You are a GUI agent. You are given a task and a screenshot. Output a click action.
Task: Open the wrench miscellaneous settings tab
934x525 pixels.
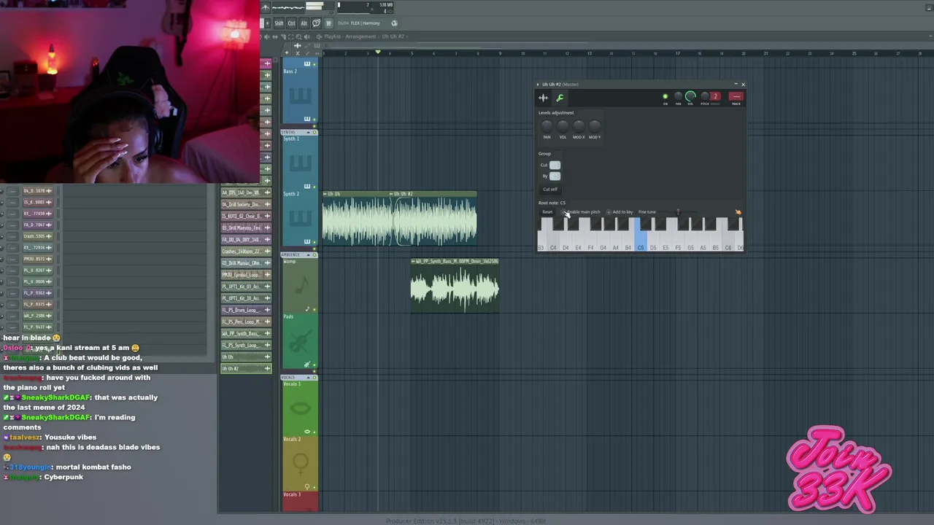click(x=560, y=98)
